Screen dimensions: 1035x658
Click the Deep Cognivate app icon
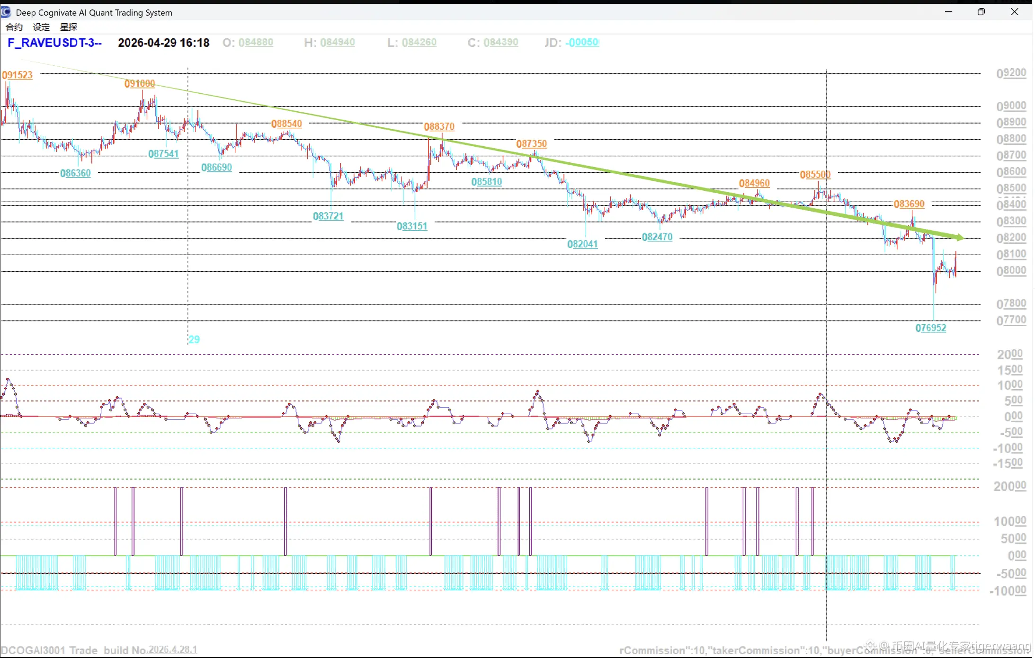coord(6,12)
